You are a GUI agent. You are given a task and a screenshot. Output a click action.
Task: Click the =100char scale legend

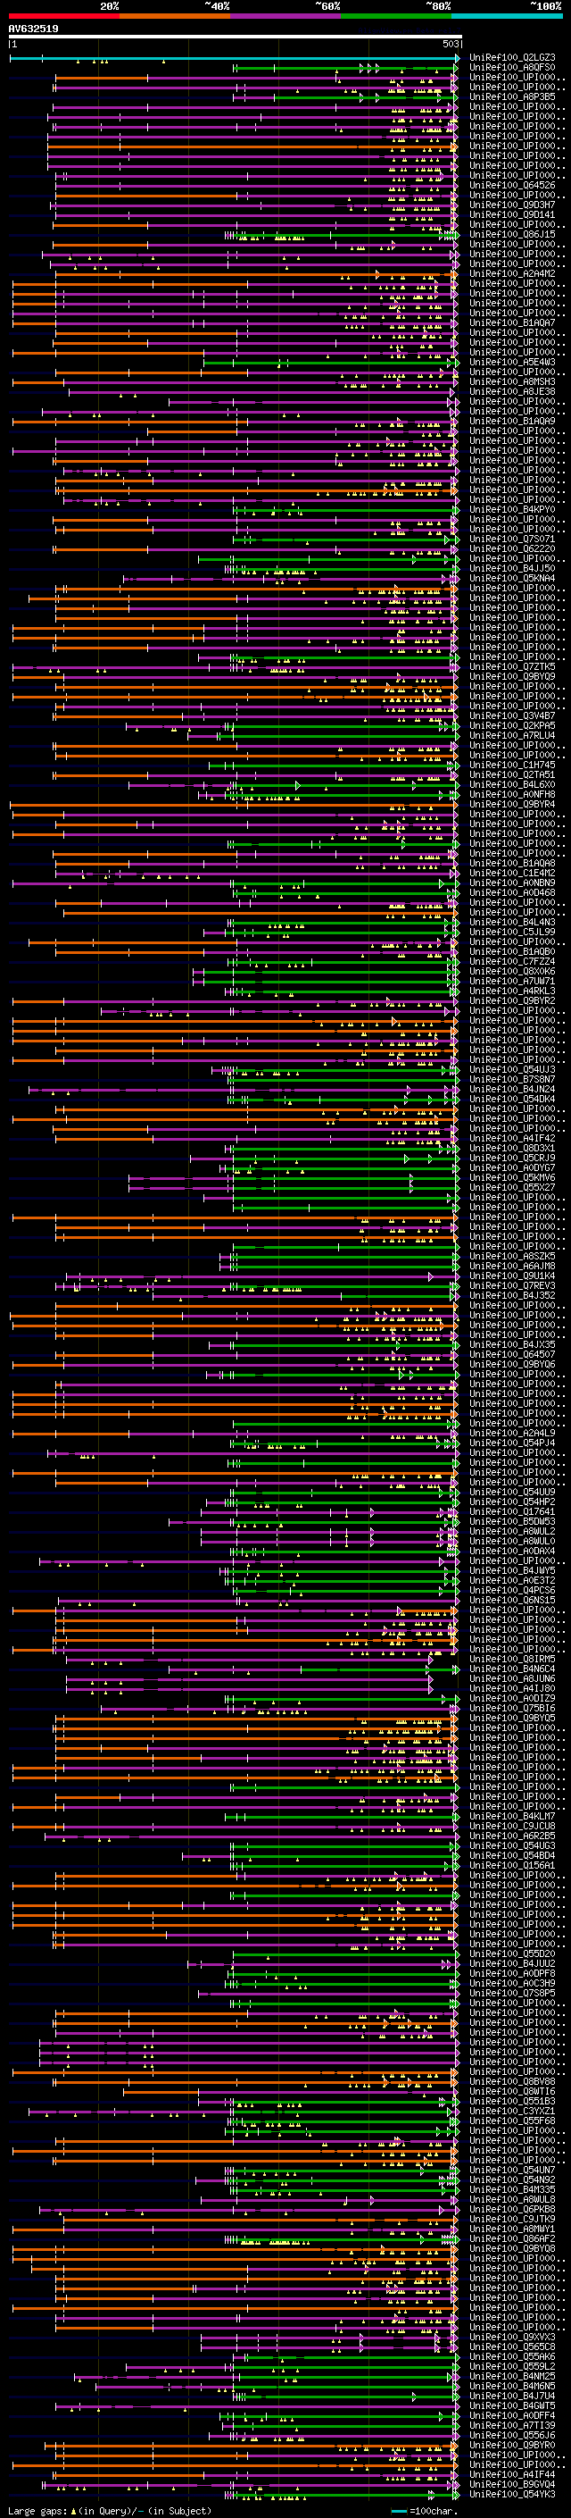pyautogui.click(x=423, y=2510)
